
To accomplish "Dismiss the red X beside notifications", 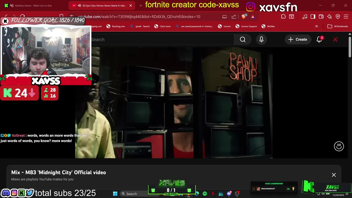I will coord(335,40).
